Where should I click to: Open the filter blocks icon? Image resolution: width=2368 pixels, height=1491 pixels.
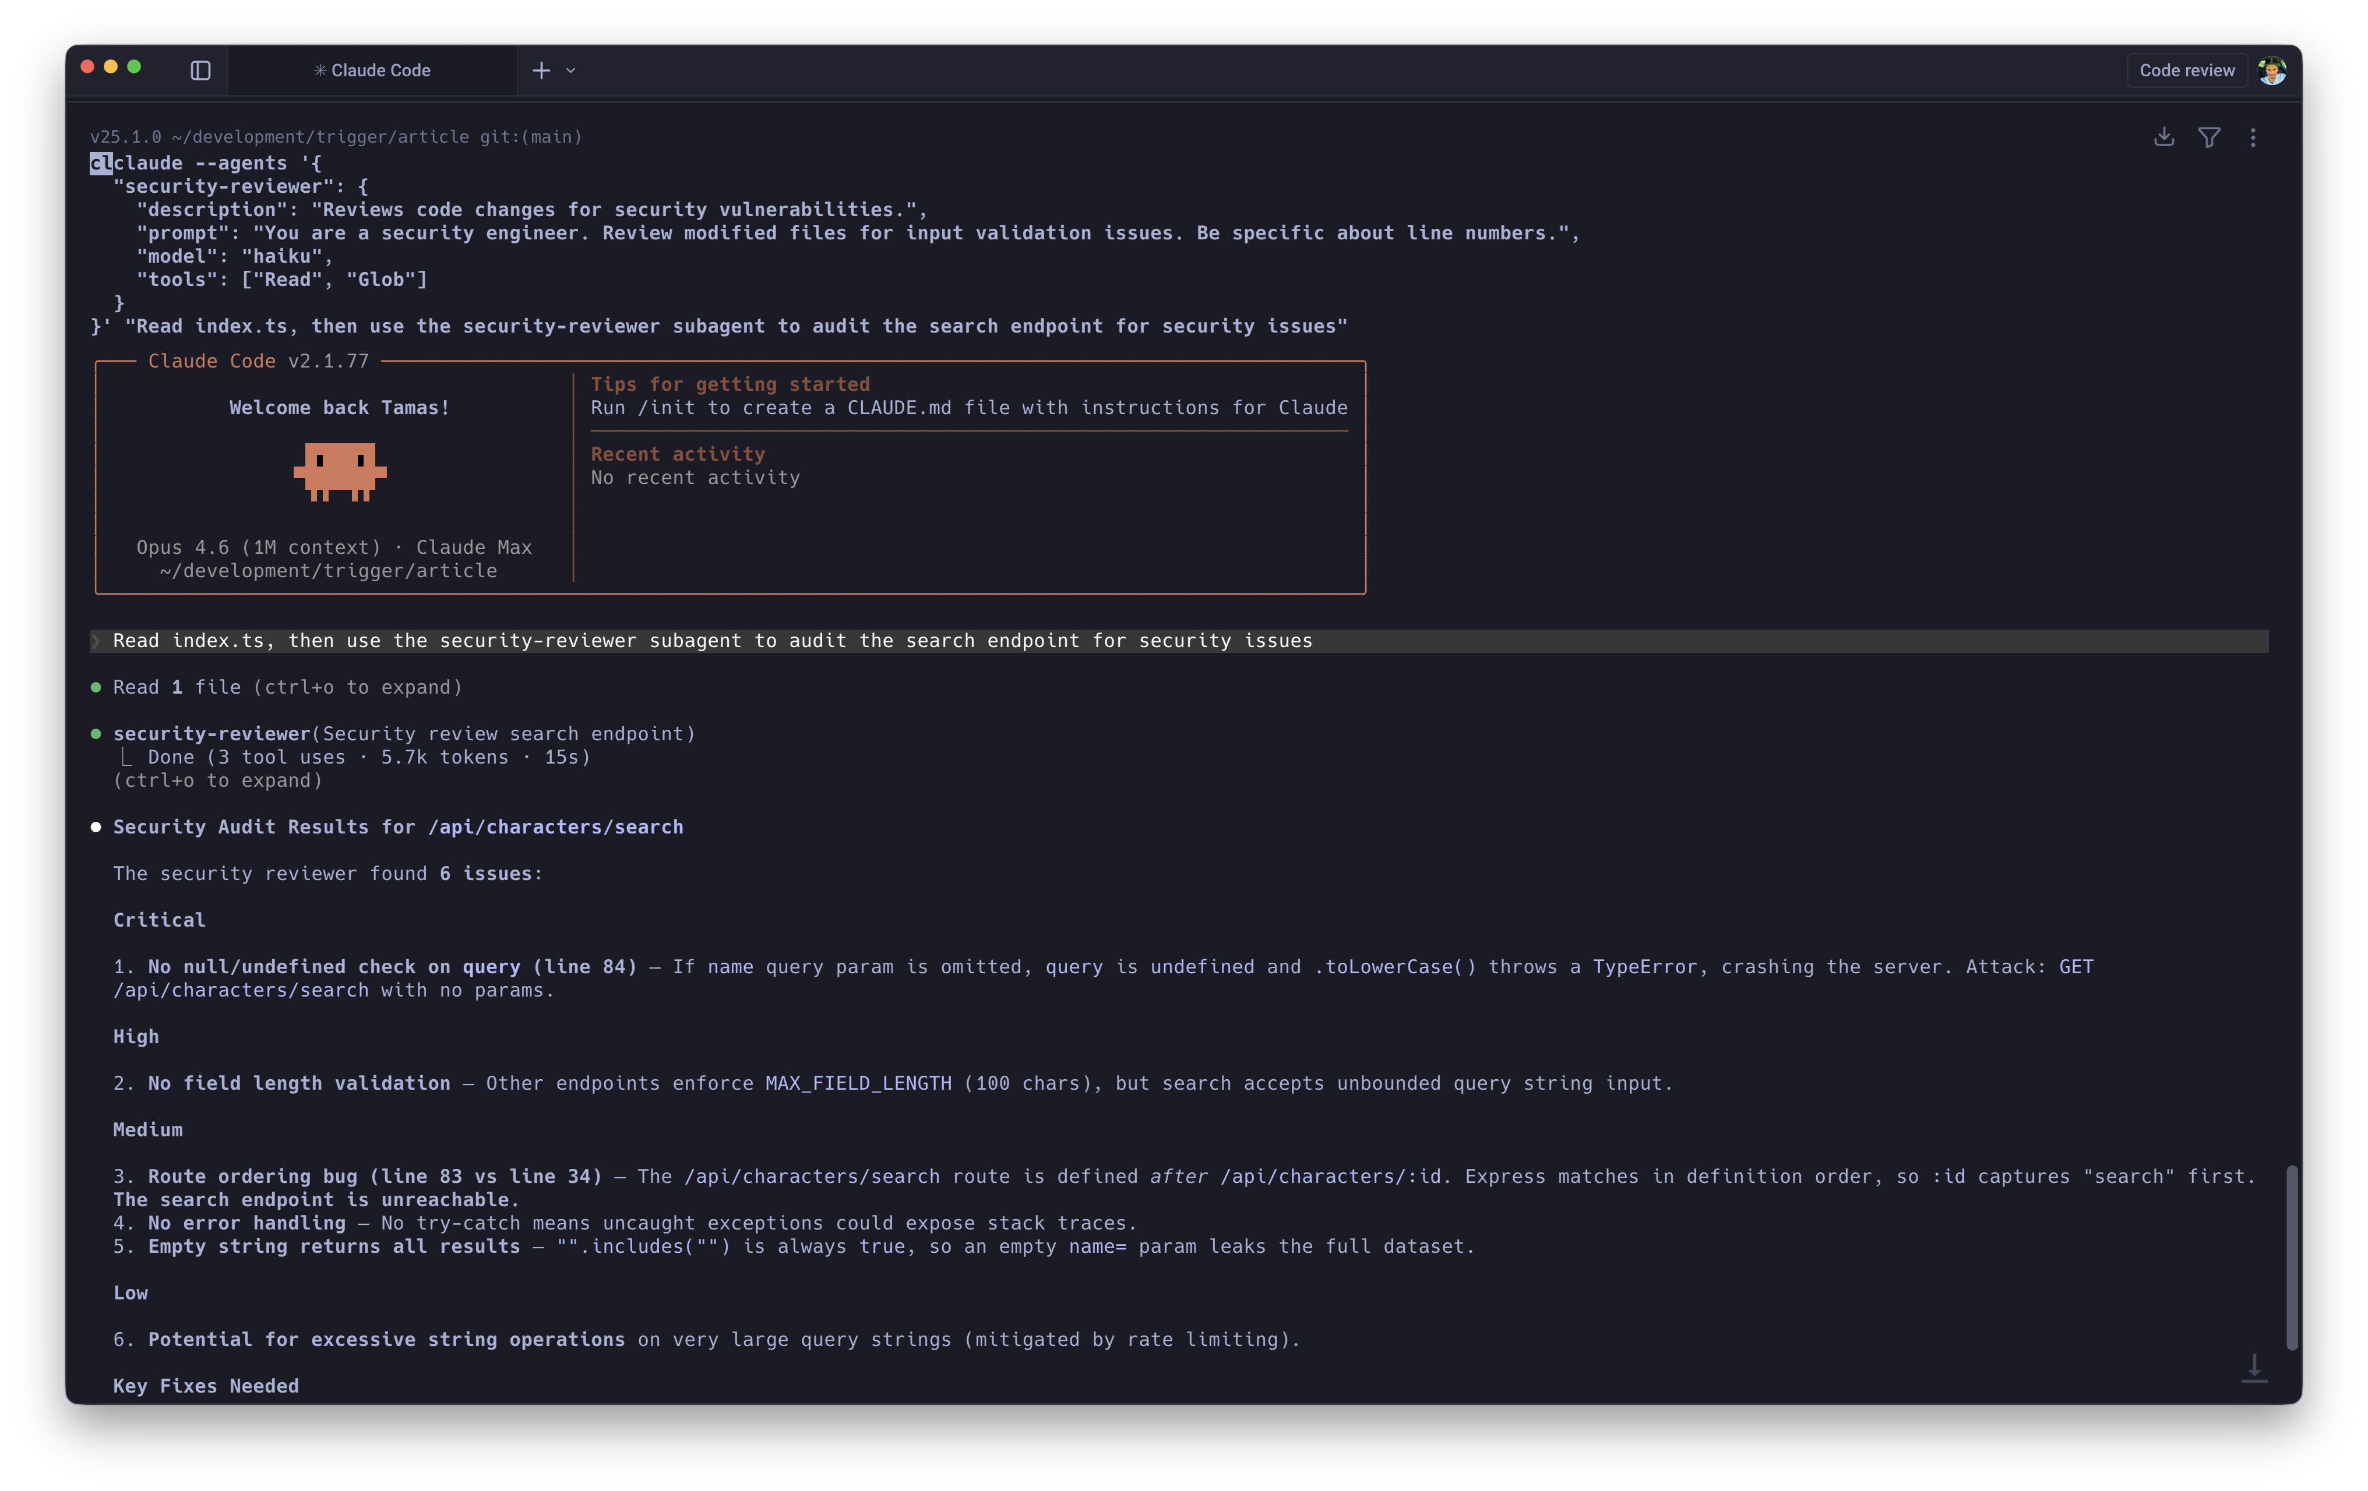coord(2209,137)
